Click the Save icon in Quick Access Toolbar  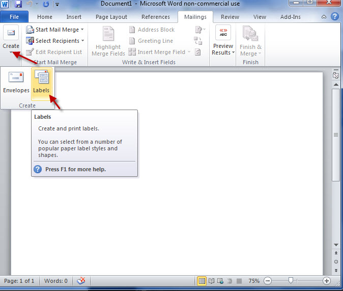click(18, 4)
